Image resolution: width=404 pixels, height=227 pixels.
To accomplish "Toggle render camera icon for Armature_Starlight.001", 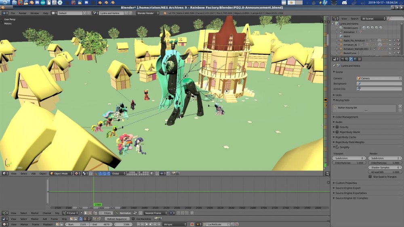I will coord(398,49).
